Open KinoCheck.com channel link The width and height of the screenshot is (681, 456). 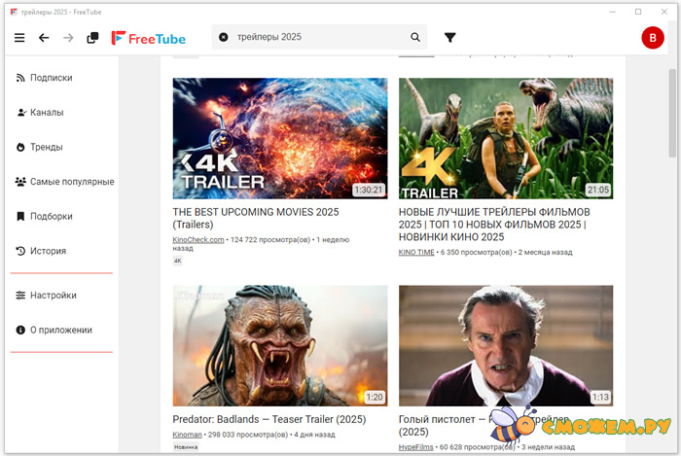pyautogui.click(x=198, y=239)
